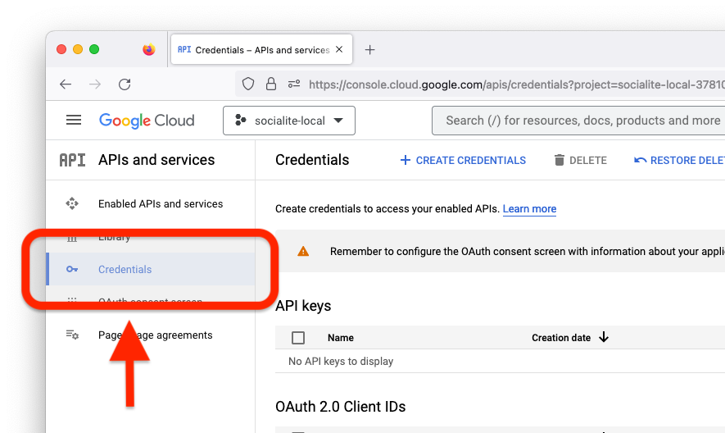Click CREATE CREDENTIALS button
The width and height of the screenshot is (725, 433).
(463, 160)
